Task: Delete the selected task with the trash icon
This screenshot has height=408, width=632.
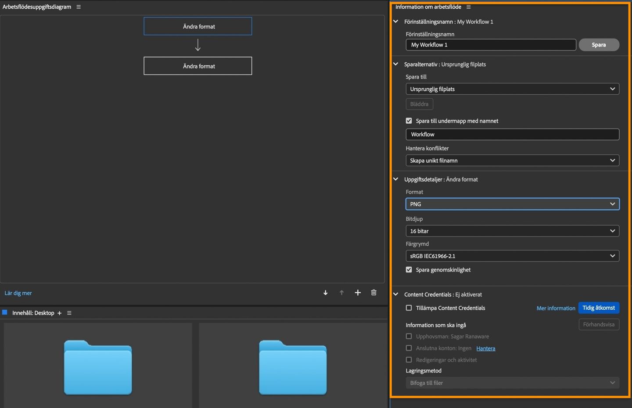Action: click(373, 293)
